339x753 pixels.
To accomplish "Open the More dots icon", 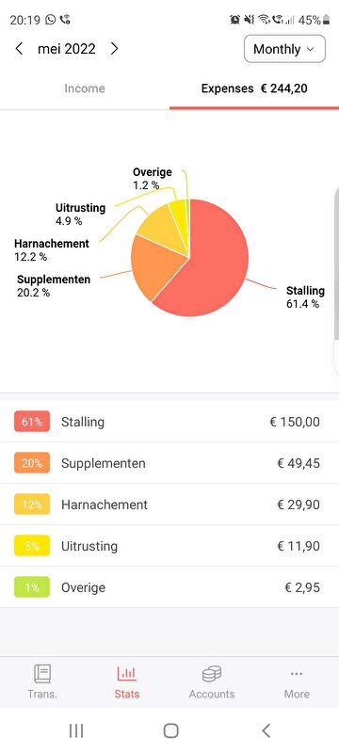I will 297,674.
